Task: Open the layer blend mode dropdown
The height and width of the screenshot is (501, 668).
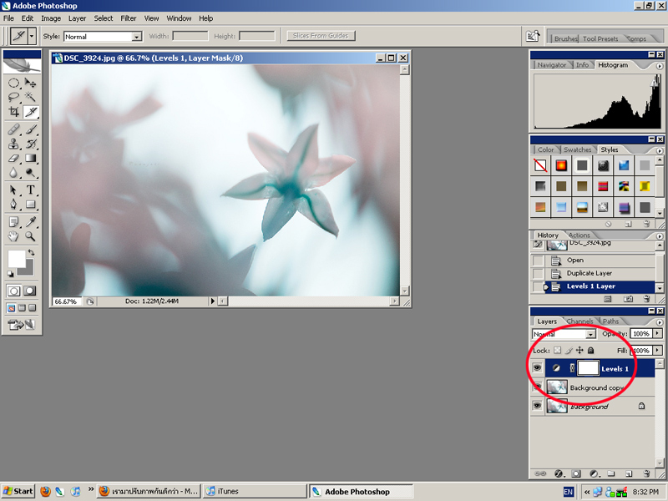Action: point(566,334)
